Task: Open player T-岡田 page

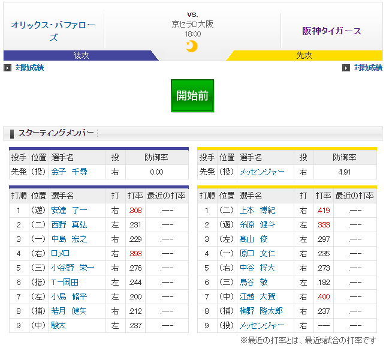Action: pos(65,282)
